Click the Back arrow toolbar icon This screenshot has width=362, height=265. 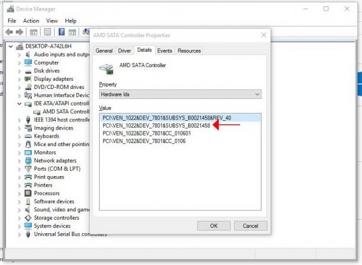coord(9,32)
